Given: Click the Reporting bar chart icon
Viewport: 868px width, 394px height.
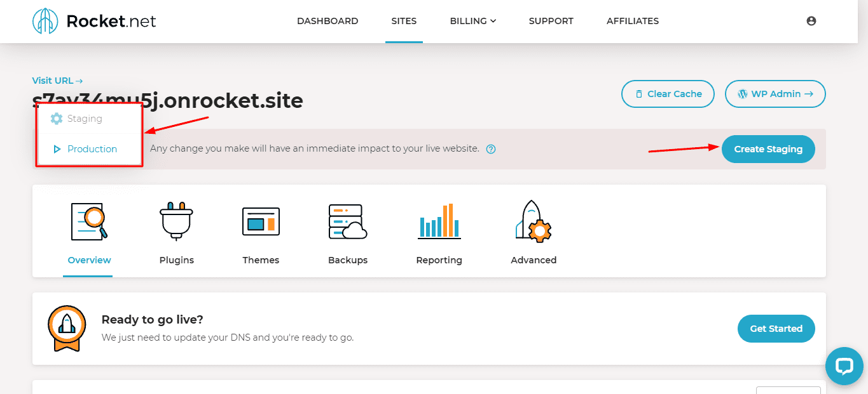Looking at the screenshot, I should tap(439, 221).
